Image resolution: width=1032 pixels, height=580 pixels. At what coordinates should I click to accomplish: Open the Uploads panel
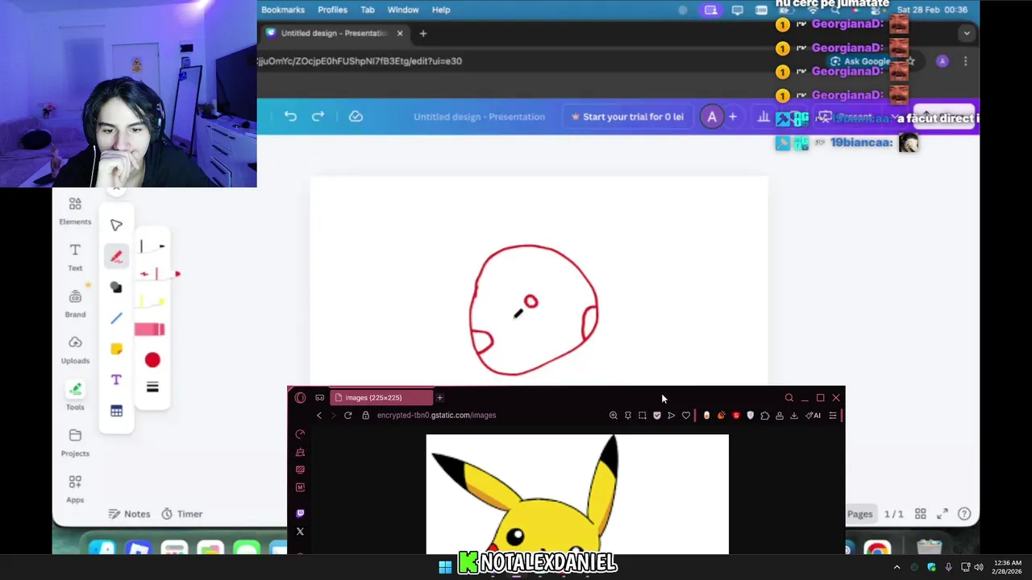pos(75,350)
